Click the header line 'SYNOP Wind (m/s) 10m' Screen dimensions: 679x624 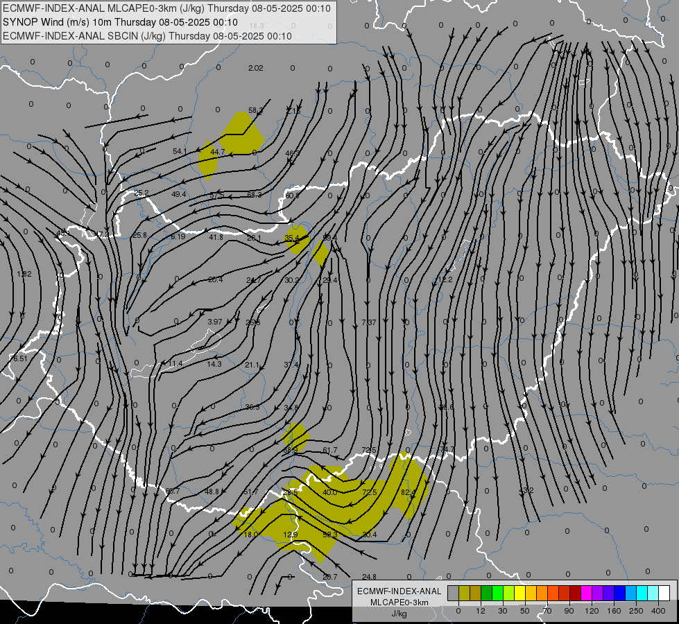(x=57, y=22)
